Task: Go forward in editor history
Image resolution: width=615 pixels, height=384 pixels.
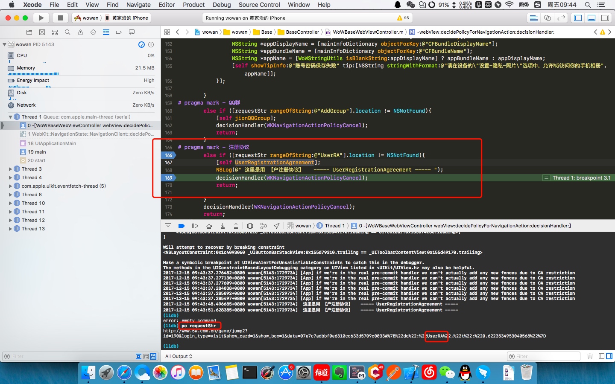Action: (x=187, y=32)
